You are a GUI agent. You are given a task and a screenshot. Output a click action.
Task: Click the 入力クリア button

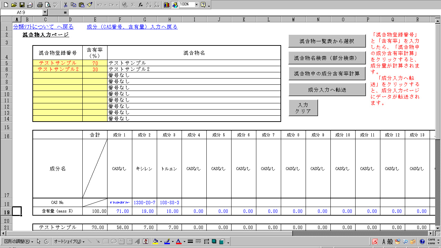[x=303, y=108]
